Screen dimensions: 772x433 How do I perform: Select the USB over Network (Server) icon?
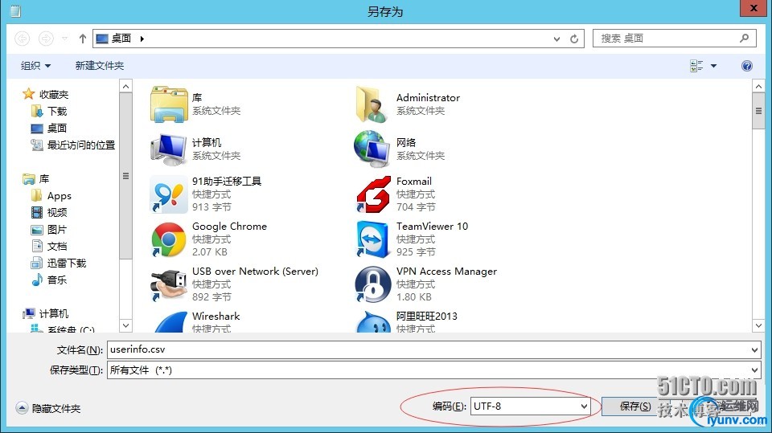(x=169, y=284)
